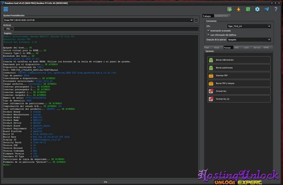
Task: Click the Format ALL (2) button
Action: [239, 99]
